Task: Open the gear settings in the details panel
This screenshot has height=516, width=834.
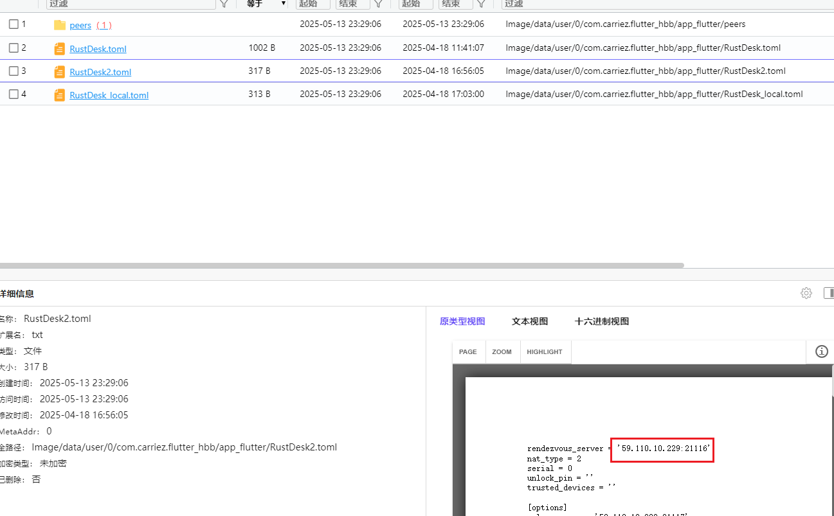Action: 806,293
